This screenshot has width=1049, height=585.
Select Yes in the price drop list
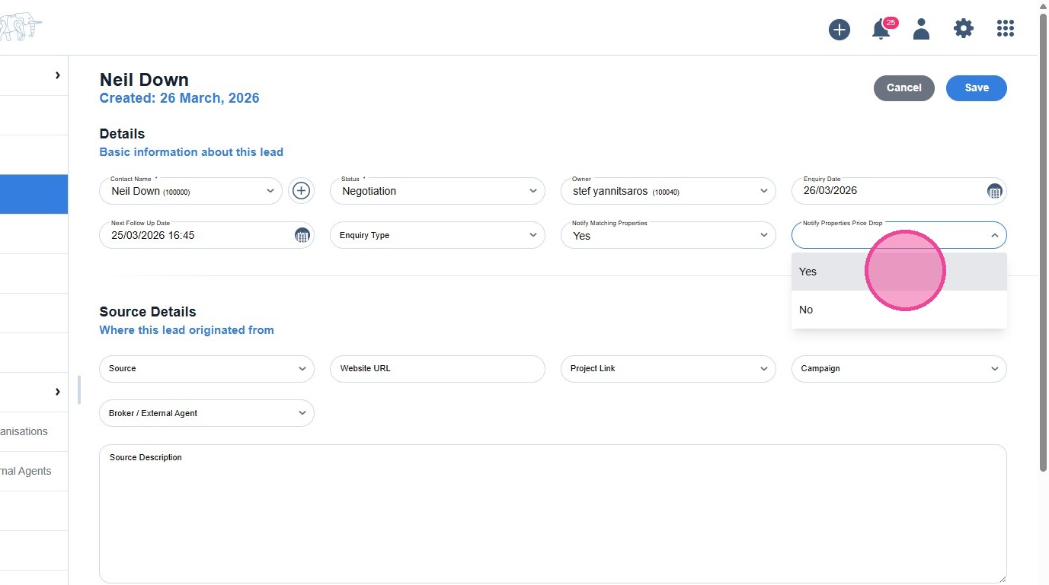tap(899, 272)
